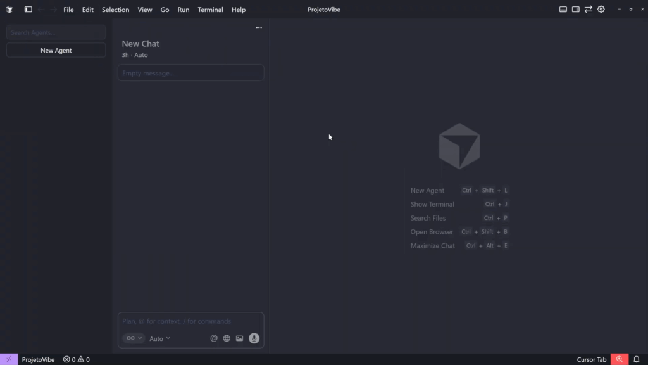Screen dimensions: 648x365
Task: Toggle the right side panel layout icon
Action: (x=576, y=9)
